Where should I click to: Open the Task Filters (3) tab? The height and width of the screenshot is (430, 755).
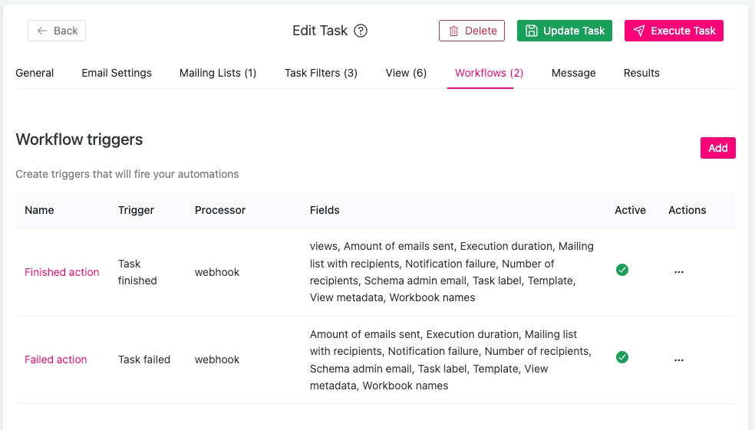[321, 73]
